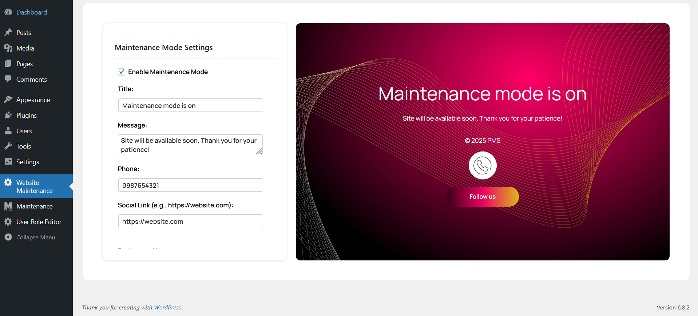Click the '© 2025 PMS' preview text
The width and height of the screenshot is (698, 316).
point(483,141)
